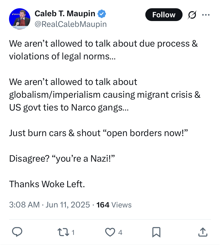Like the tweet with the heart icon
Screen dimensions: 220x245
110,232
